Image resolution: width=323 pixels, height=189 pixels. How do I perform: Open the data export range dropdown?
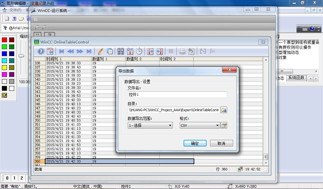click(x=150, y=125)
